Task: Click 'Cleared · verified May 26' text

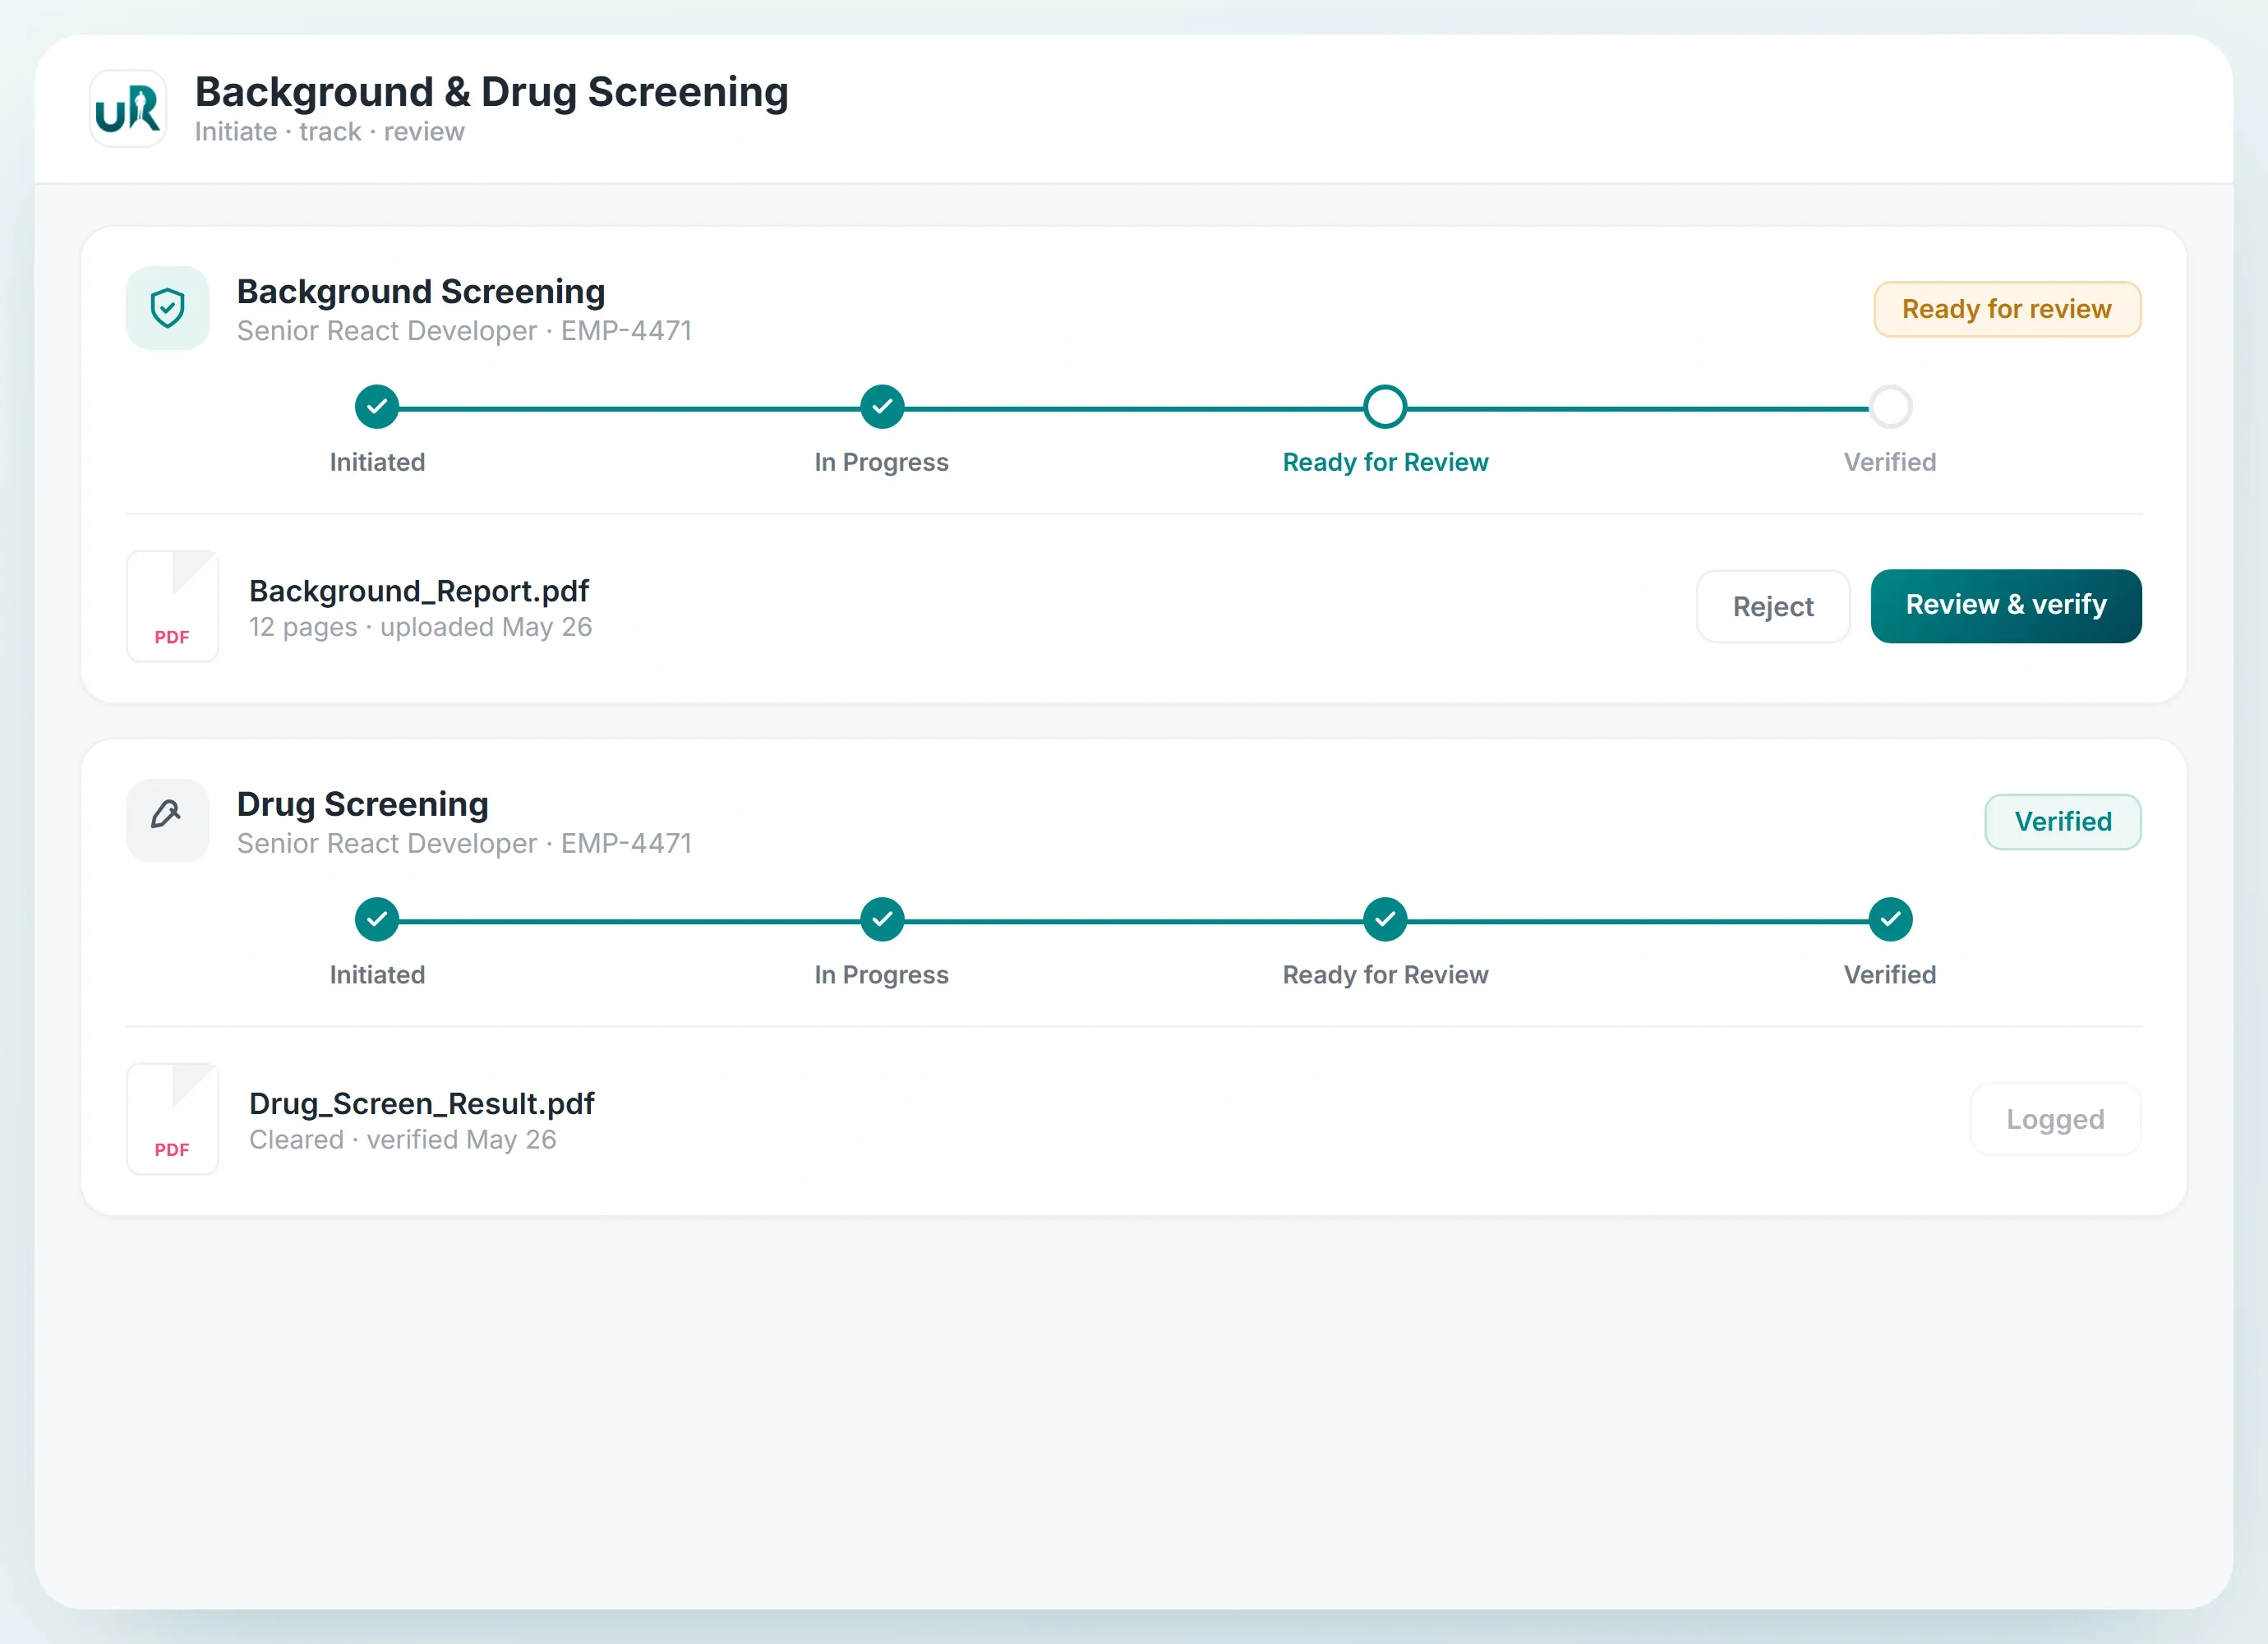Action: coord(403,1140)
